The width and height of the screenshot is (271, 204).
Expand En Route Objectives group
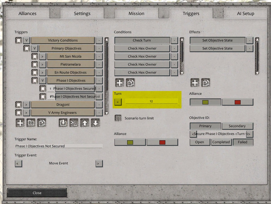click(x=43, y=73)
